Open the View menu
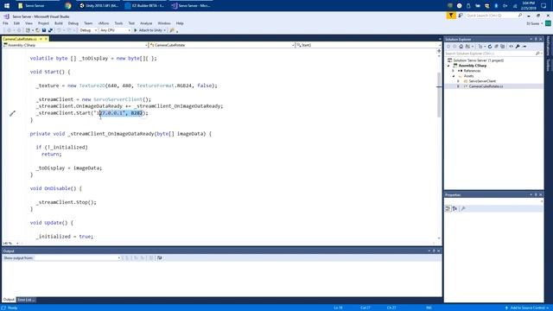The height and width of the screenshot is (311, 553). (29, 23)
